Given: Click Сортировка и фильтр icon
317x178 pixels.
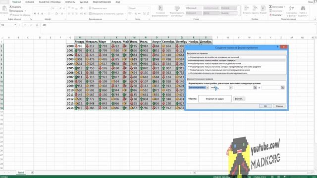Looking at the screenshot, I should coord(292,8).
